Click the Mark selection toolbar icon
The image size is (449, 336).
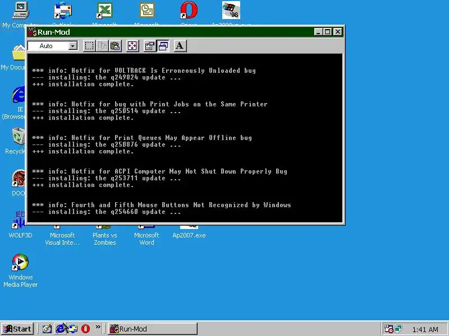coord(89,46)
